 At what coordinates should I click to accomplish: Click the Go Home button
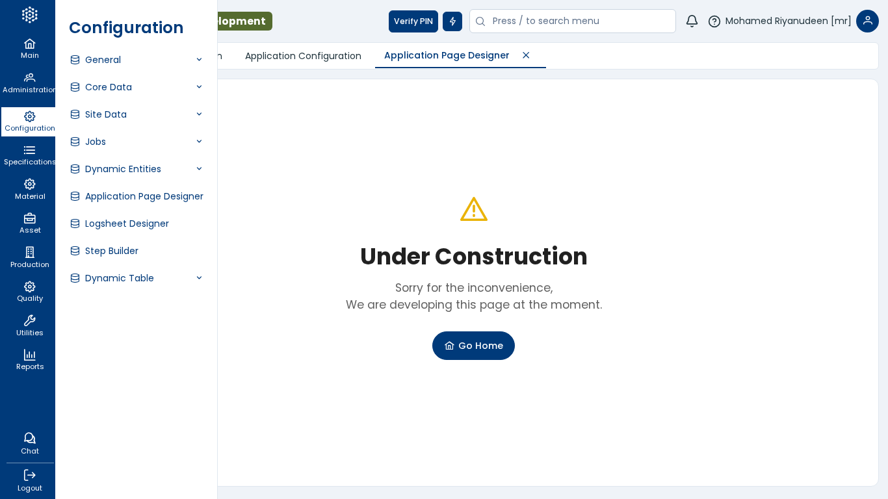pyautogui.click(x=473, y=346)
